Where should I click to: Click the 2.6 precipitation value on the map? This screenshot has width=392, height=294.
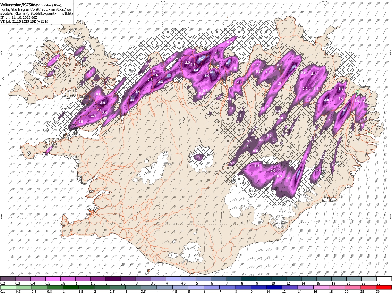[155, 75]
